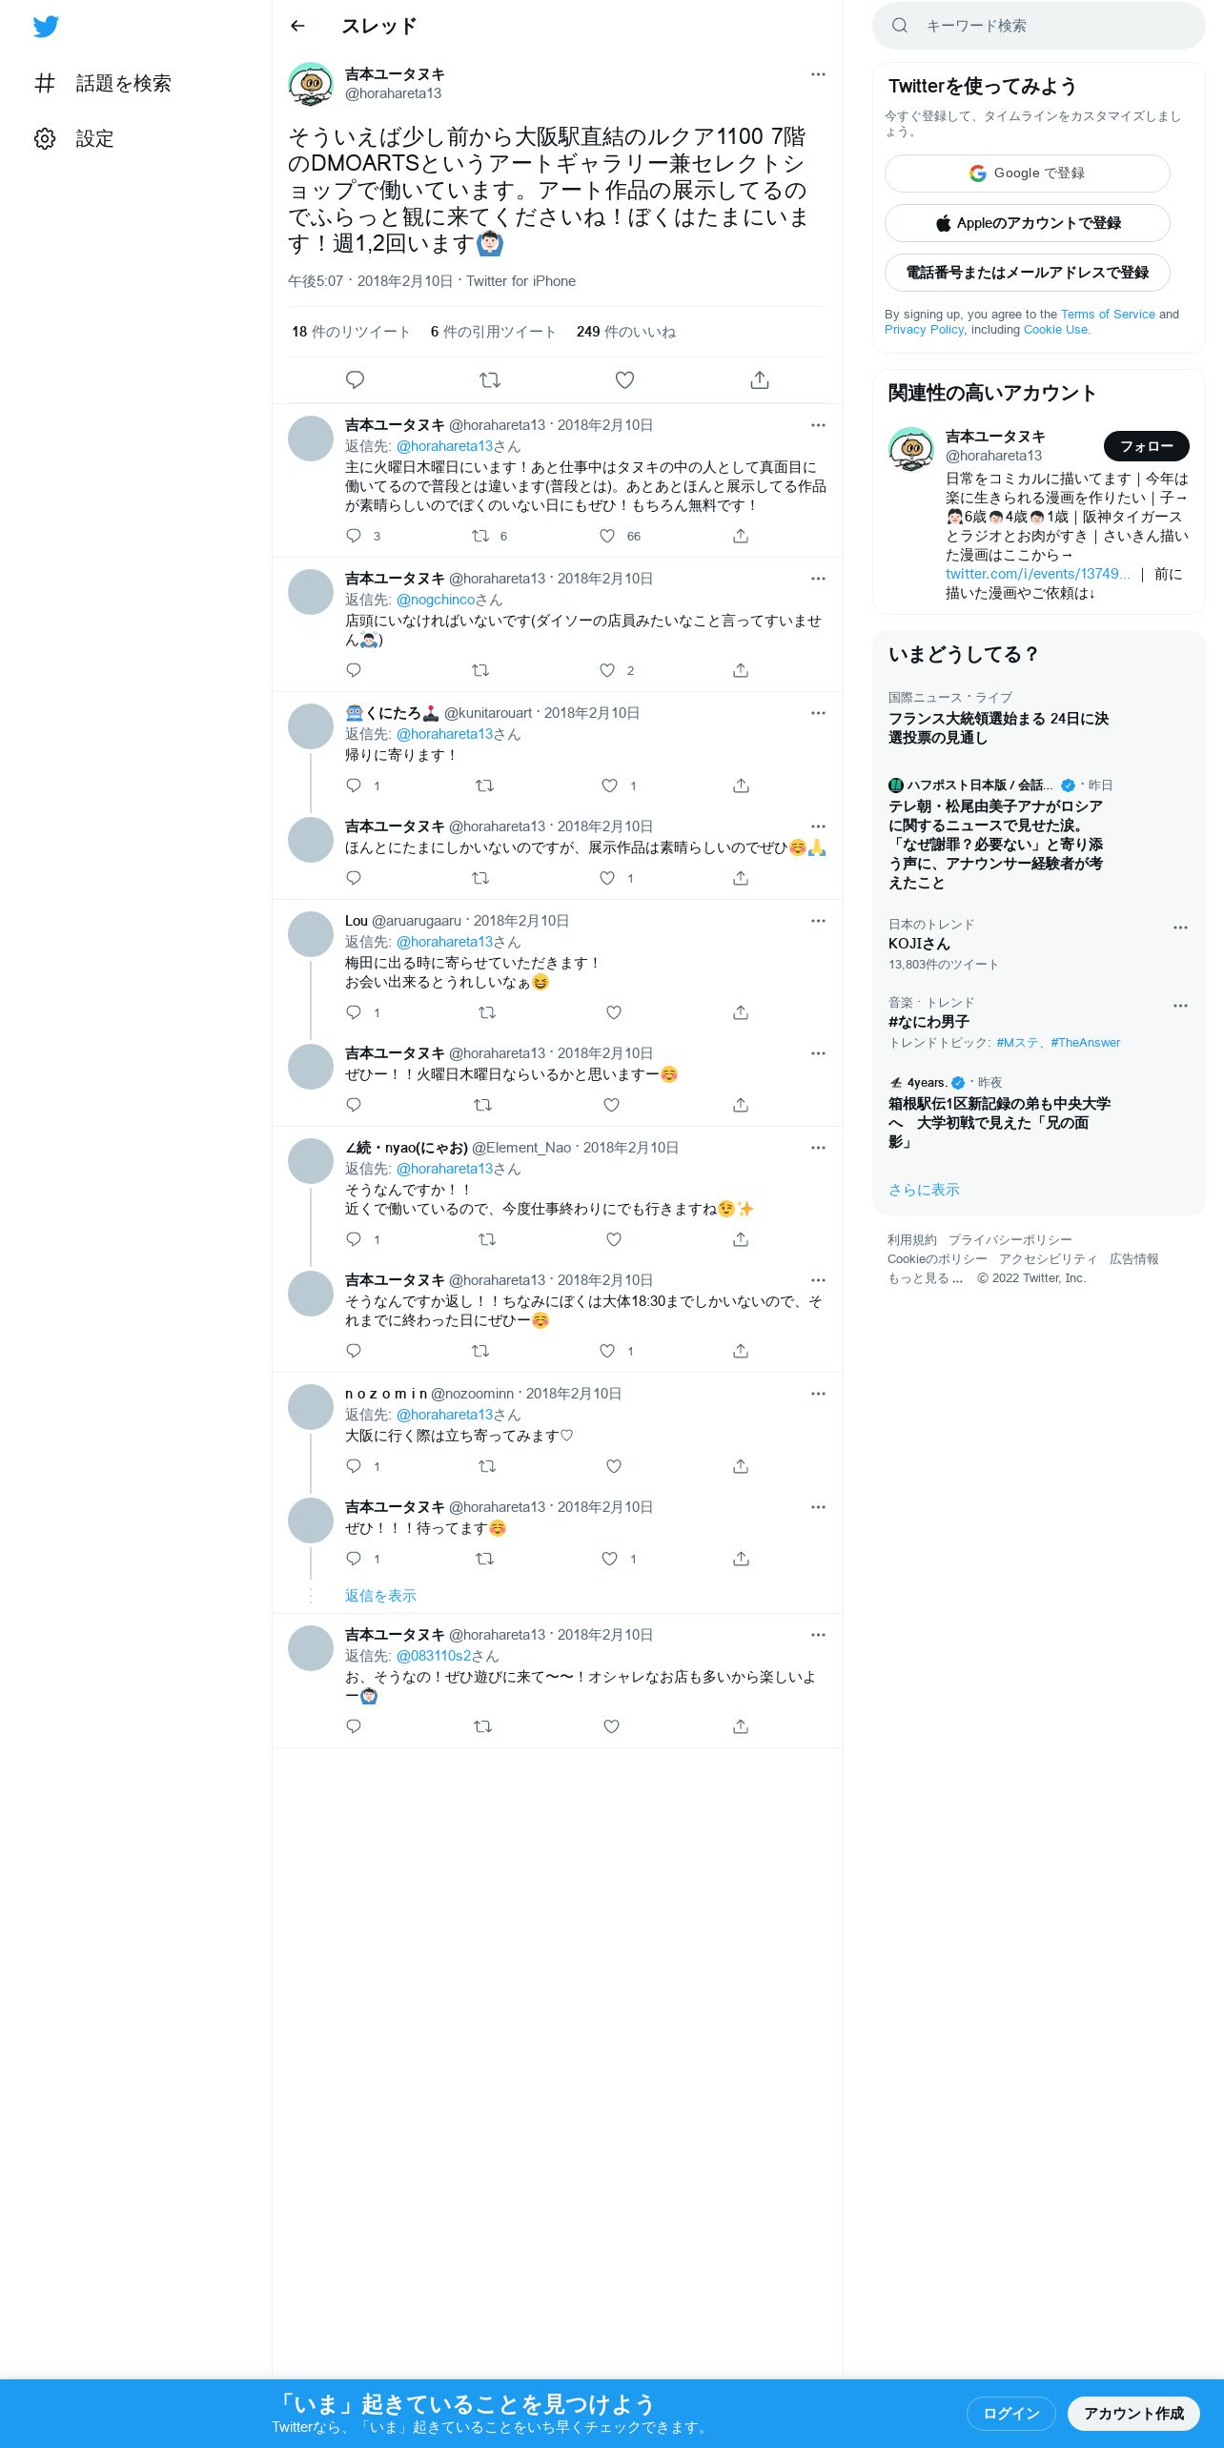Like the reply that has 66 likes
This screenshot has height=2448, width=1224.
607,536
